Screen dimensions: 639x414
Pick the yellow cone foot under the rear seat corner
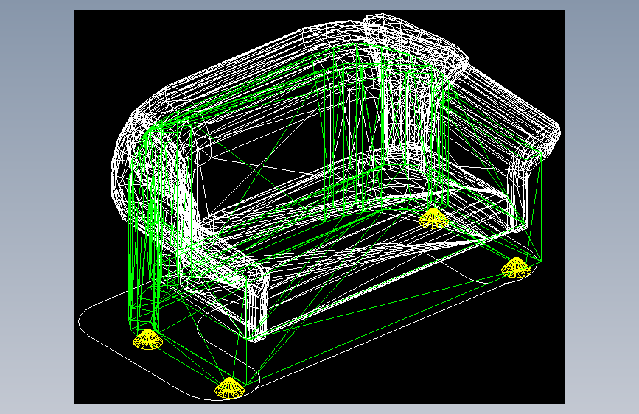(433, 218)
